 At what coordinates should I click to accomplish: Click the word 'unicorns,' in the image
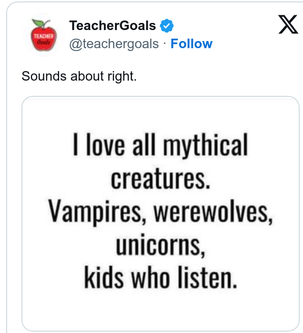(160, 245)
